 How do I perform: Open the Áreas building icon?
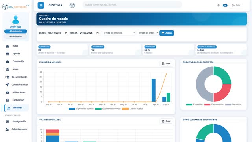coord(7,69)
